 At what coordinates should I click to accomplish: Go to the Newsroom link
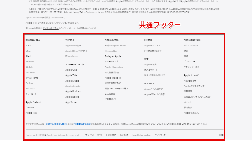click(190, 81)
